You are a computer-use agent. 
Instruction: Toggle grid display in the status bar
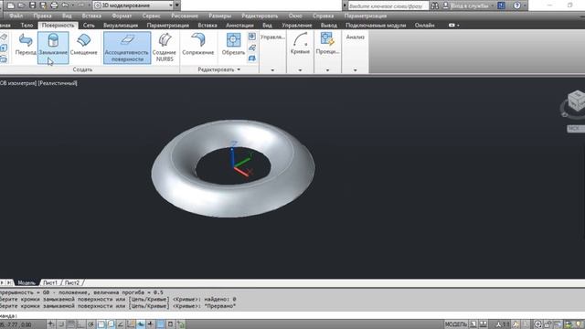click(71, 324)
